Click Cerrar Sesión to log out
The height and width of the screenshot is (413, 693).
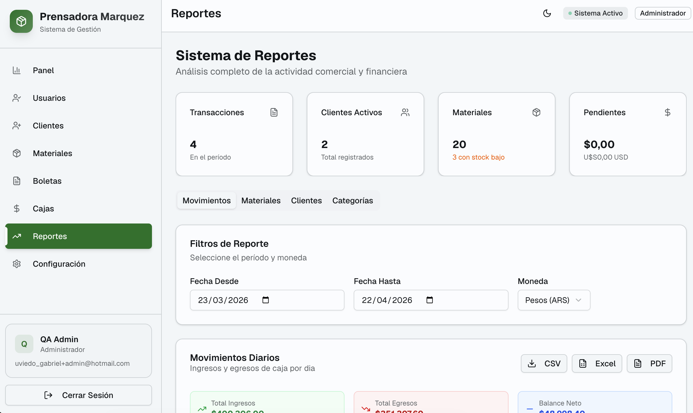pyautogui.click(x=78, y=395)
